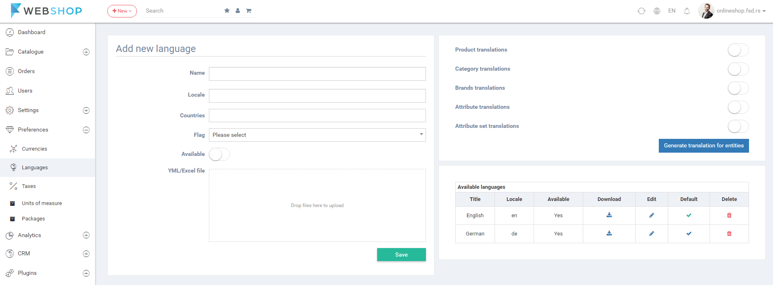
Task: Open Units of measure
Action: 42,203
